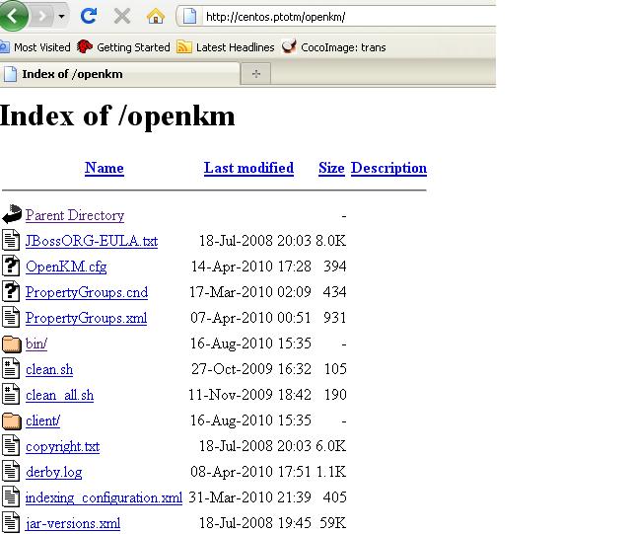Sort listing by Last modified column
Screen dimensions: 631x534
(248, 168)
